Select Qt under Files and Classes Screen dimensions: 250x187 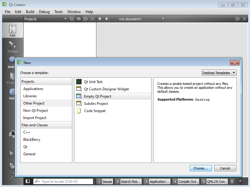tap(46, 147)
